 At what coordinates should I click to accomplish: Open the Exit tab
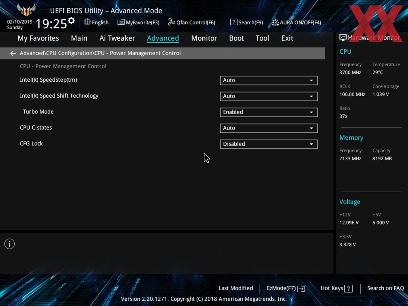click(287, 38)
